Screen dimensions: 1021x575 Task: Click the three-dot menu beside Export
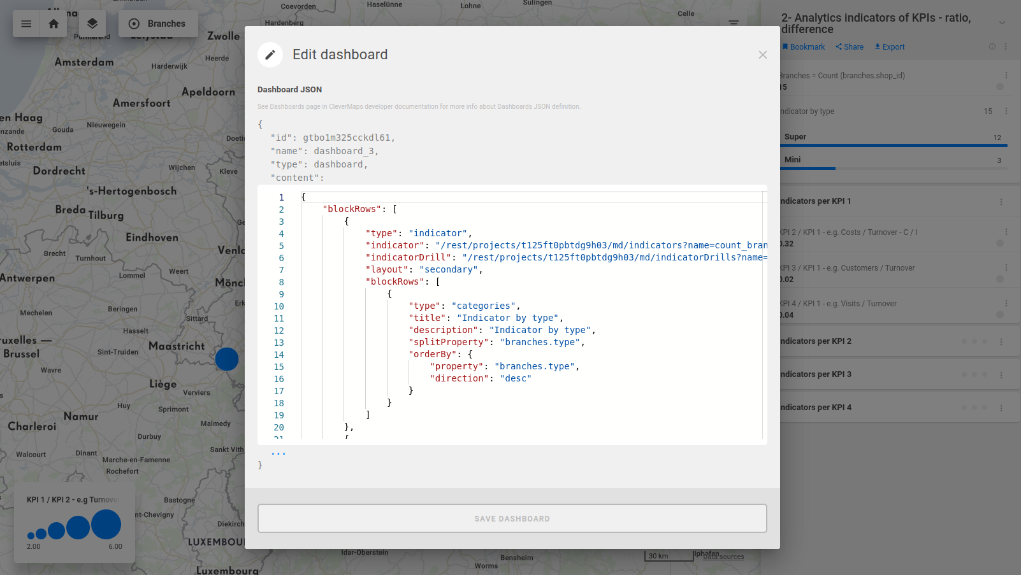[1006, 46]
